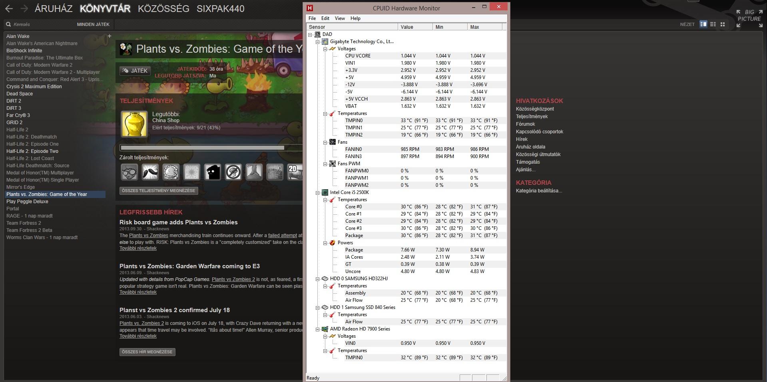This screenshot has height=382, width=767.
Task: Click the Sensor column header
Action: coord(352,27)
